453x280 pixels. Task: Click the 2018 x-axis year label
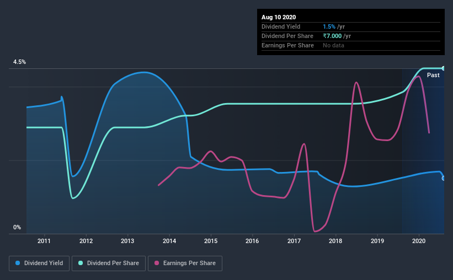335,241
